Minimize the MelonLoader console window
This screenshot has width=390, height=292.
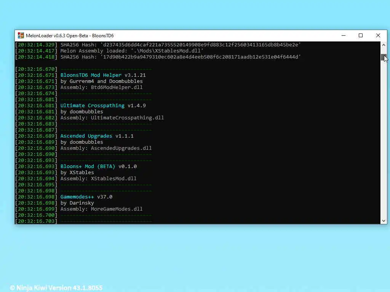pyautogui.click(x=344, y=35)
